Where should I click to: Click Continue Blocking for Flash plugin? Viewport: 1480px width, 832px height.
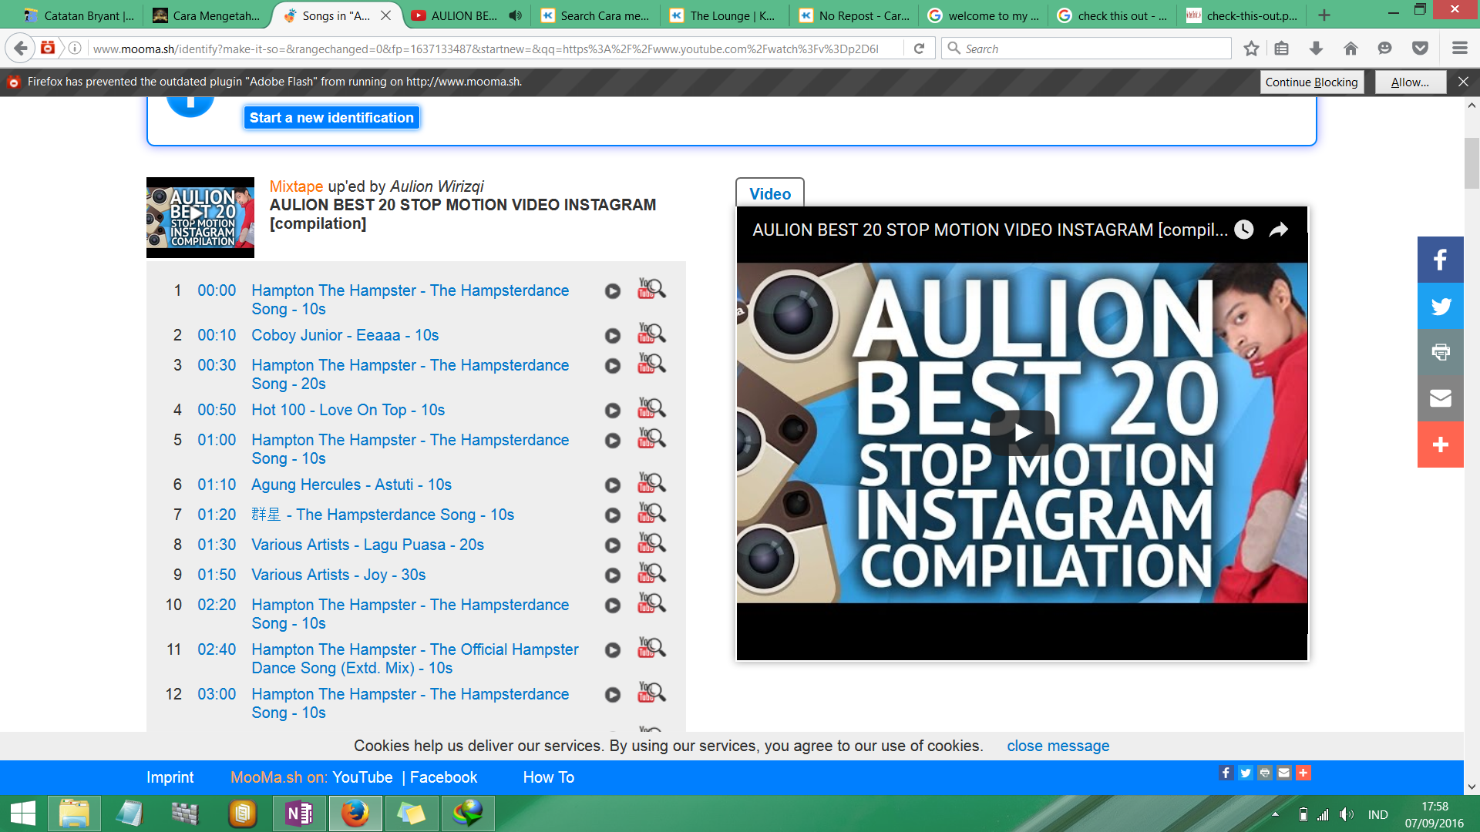tap(1311, 82)
